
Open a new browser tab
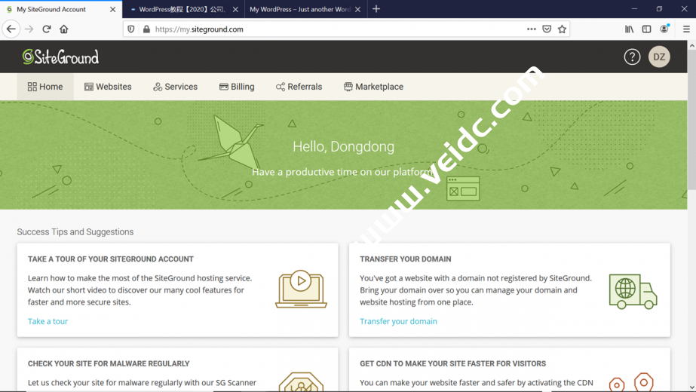click(x=376, y=9)
